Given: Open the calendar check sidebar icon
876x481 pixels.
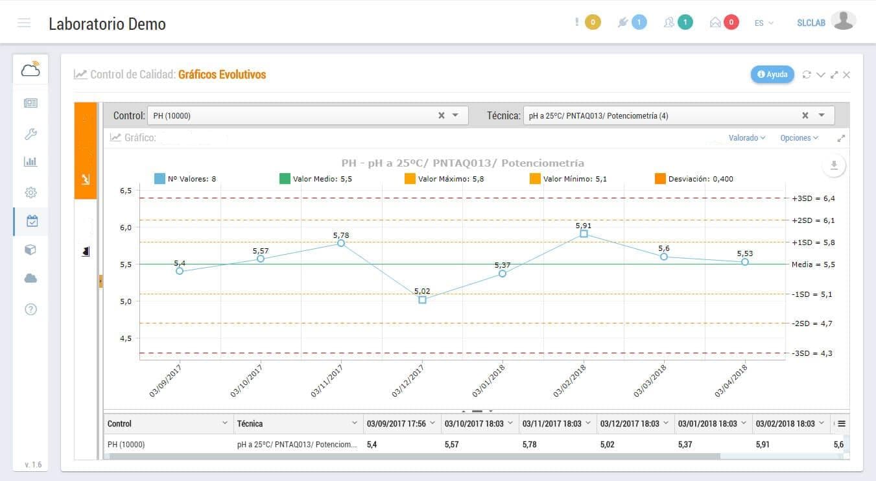Looking at the screenshot, I should 32,221.
